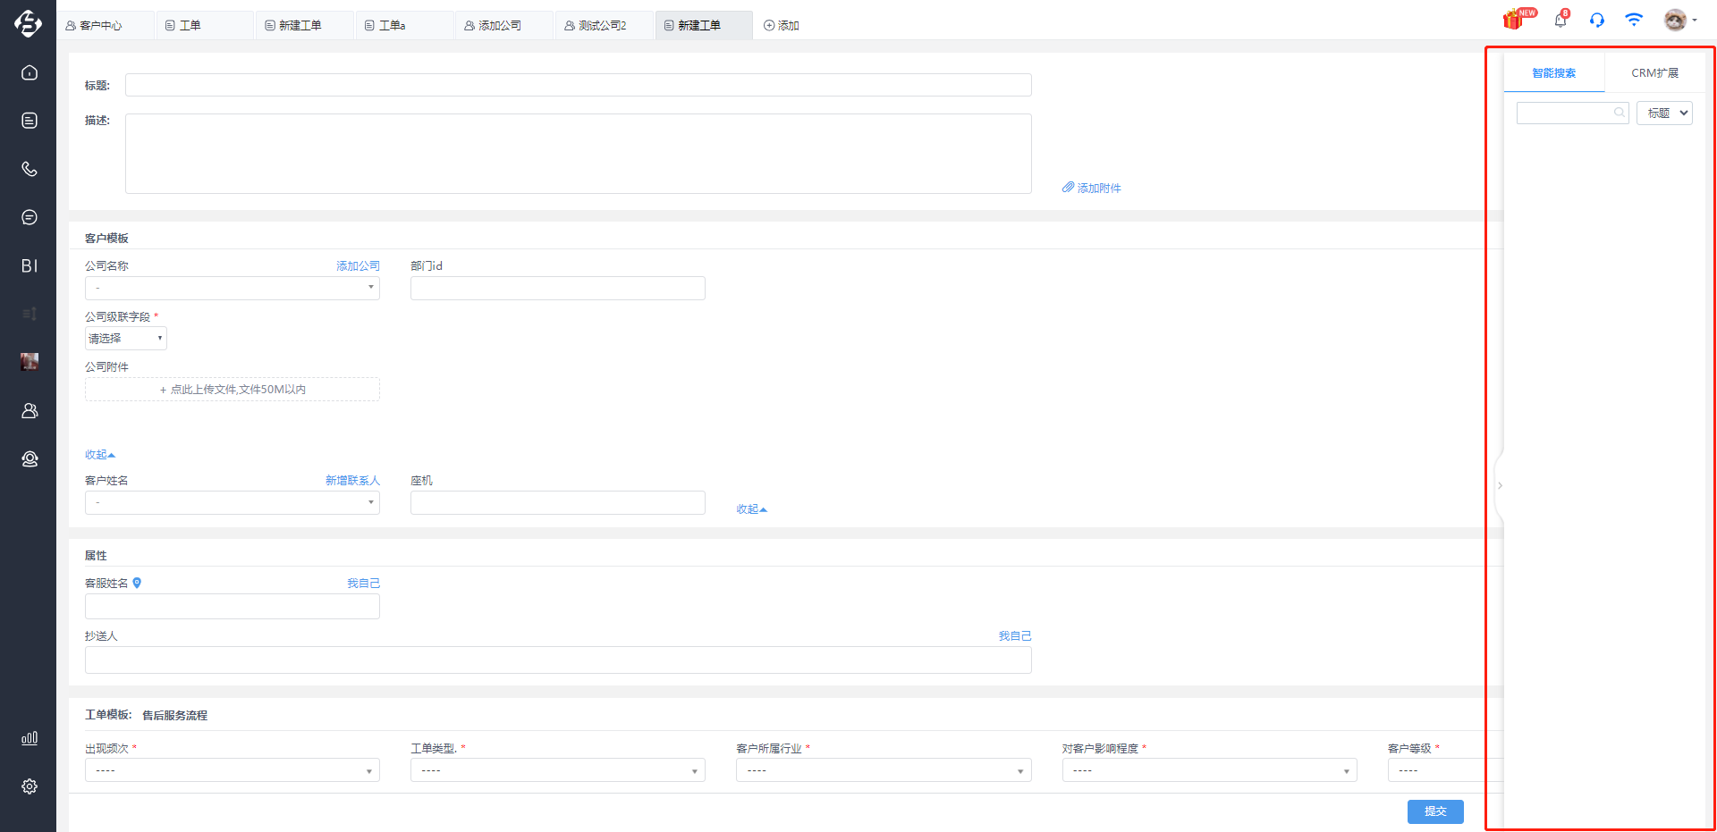Click the 标题 title input field
This screenshot has height=832, width=1717.
579,85
